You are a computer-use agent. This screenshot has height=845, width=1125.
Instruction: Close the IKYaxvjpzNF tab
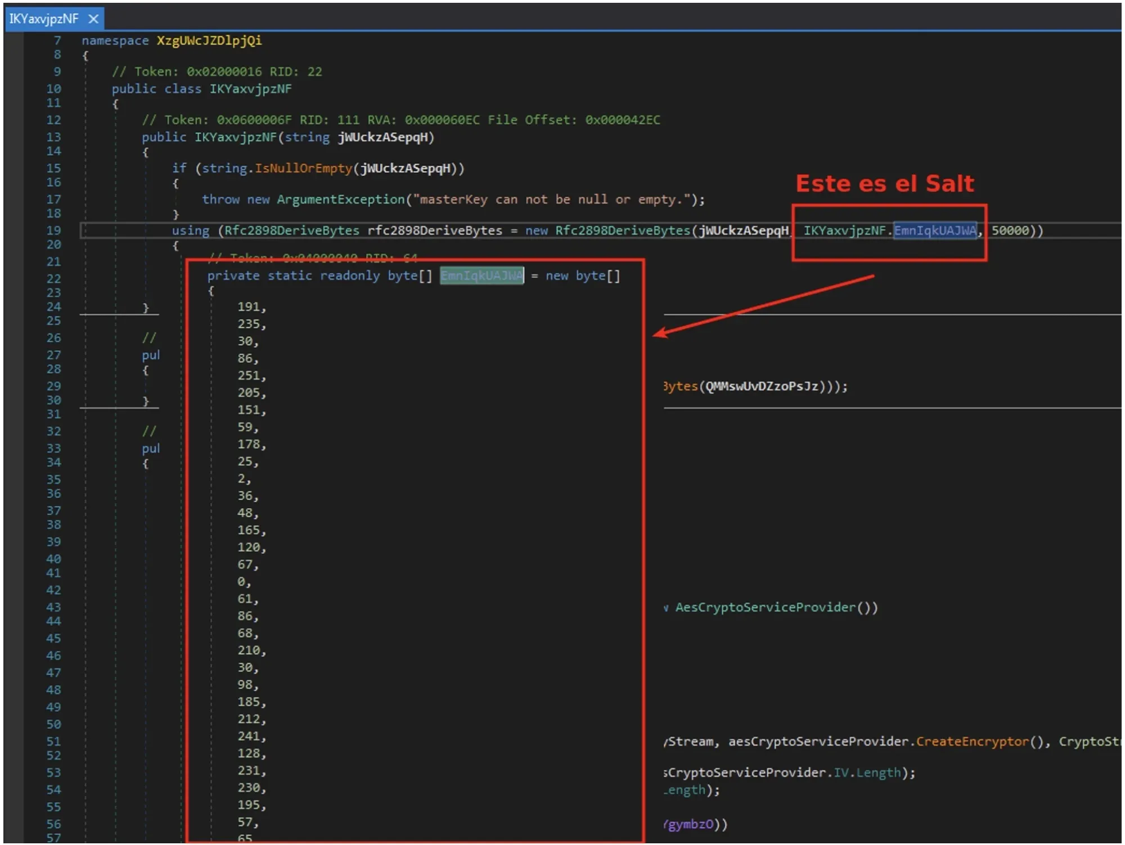[x=94, y=19]
